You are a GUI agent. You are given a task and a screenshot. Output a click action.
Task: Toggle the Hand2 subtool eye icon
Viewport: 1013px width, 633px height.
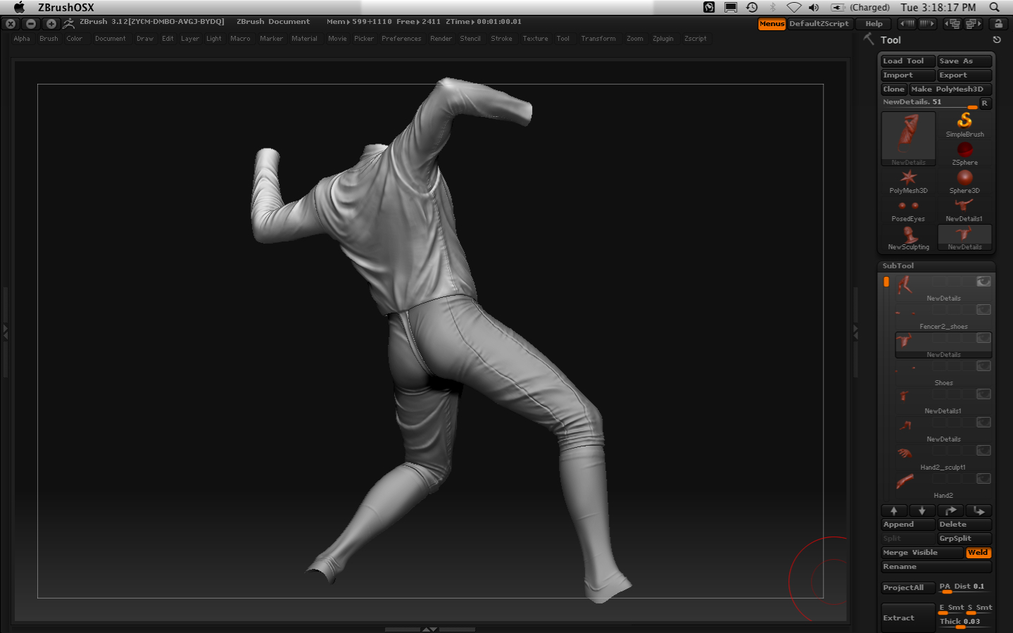pyautogui.click(x=983, y=479)
